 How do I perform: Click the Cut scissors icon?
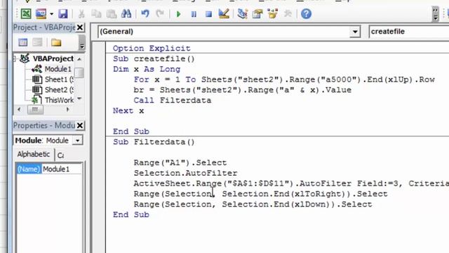[81, 14]
